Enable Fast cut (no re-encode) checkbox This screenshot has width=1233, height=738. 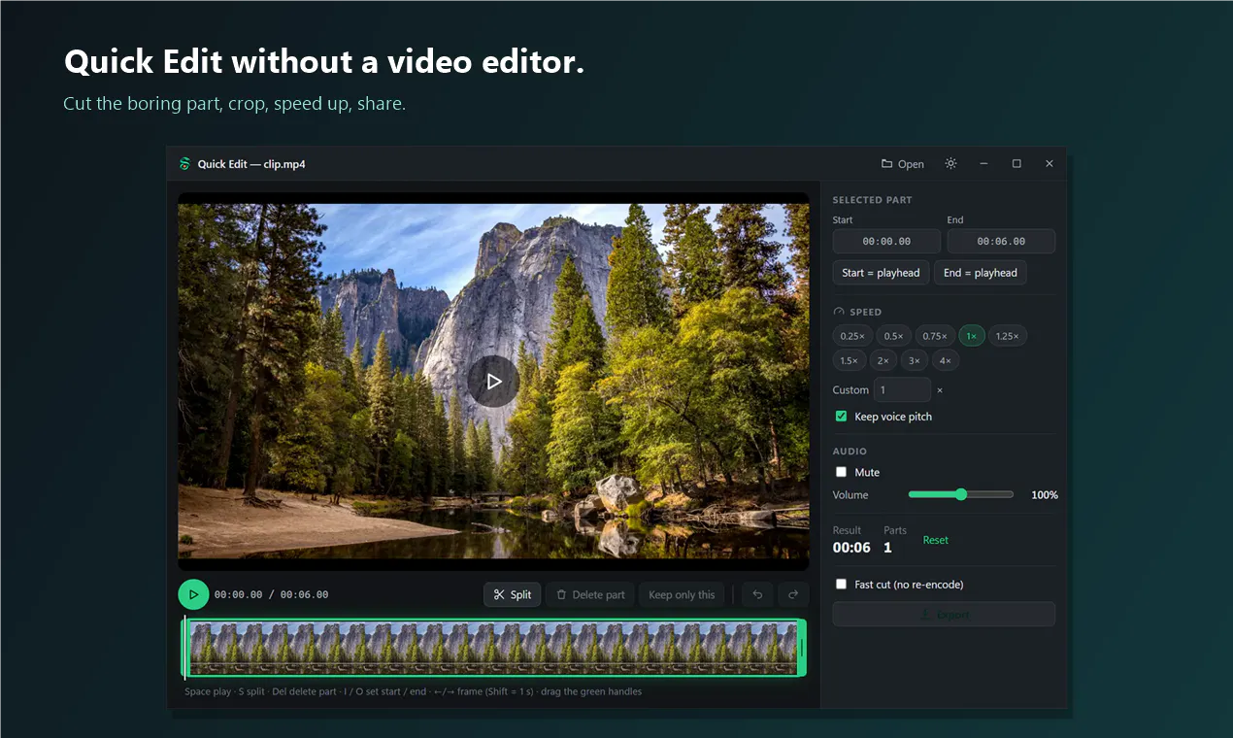click(x=841, y=585)
